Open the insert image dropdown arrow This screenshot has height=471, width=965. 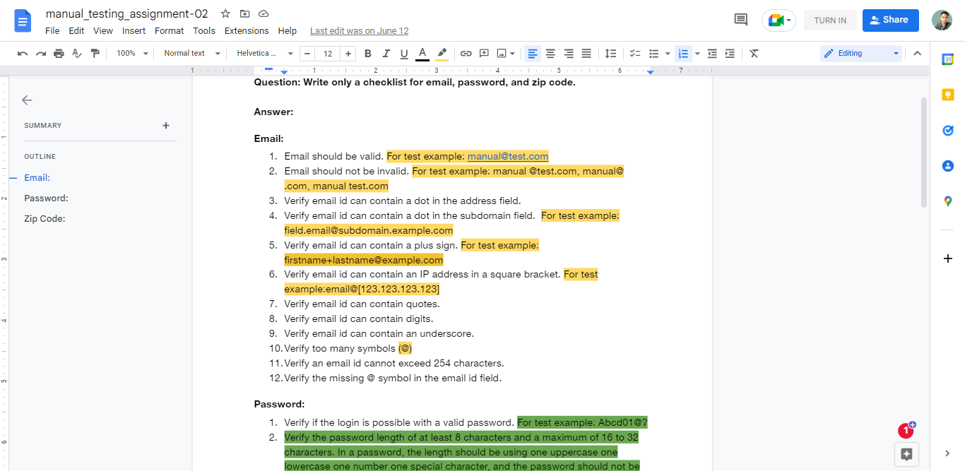point(513,54)
